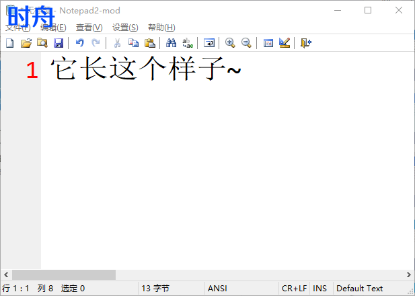Open Replace with the abc icon
The height and width of the screenshot is (296, 415).
[x=188, y=42]
